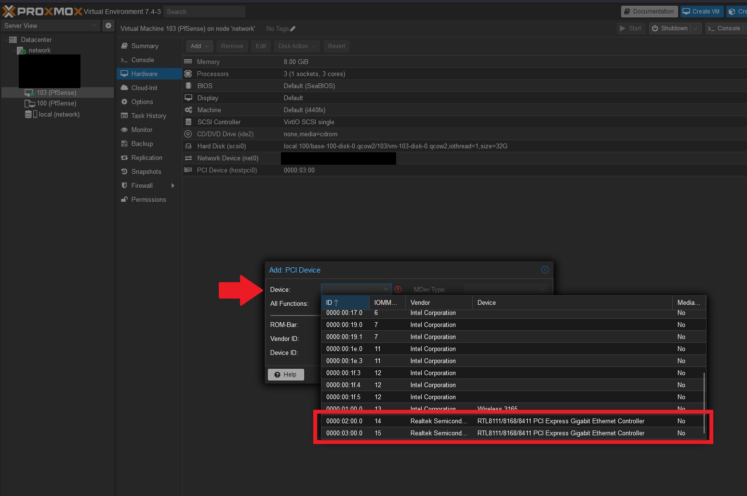Select PCI device 0000:03:00.0

point(514,433)
